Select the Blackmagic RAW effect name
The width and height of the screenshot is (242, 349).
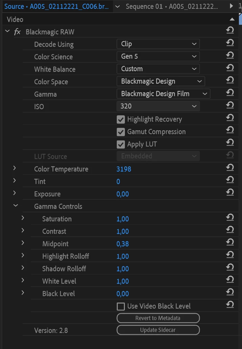coord(50,32)
